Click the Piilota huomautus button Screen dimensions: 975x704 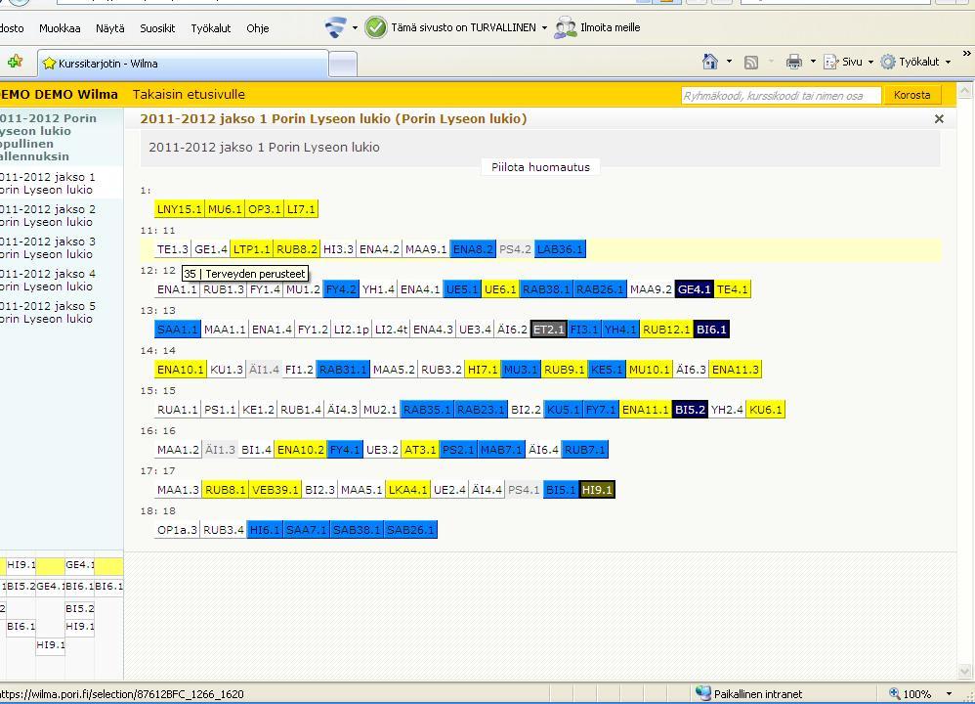(540, 167)
